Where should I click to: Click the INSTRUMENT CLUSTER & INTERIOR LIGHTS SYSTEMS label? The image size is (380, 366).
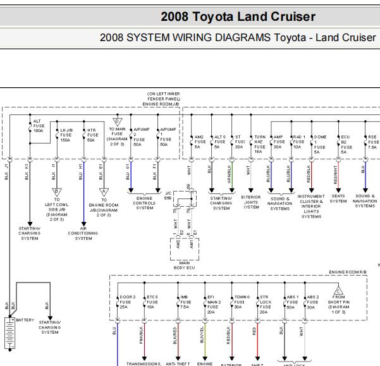311,206
